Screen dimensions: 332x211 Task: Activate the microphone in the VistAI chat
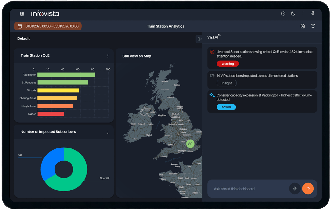click(295, 189)
